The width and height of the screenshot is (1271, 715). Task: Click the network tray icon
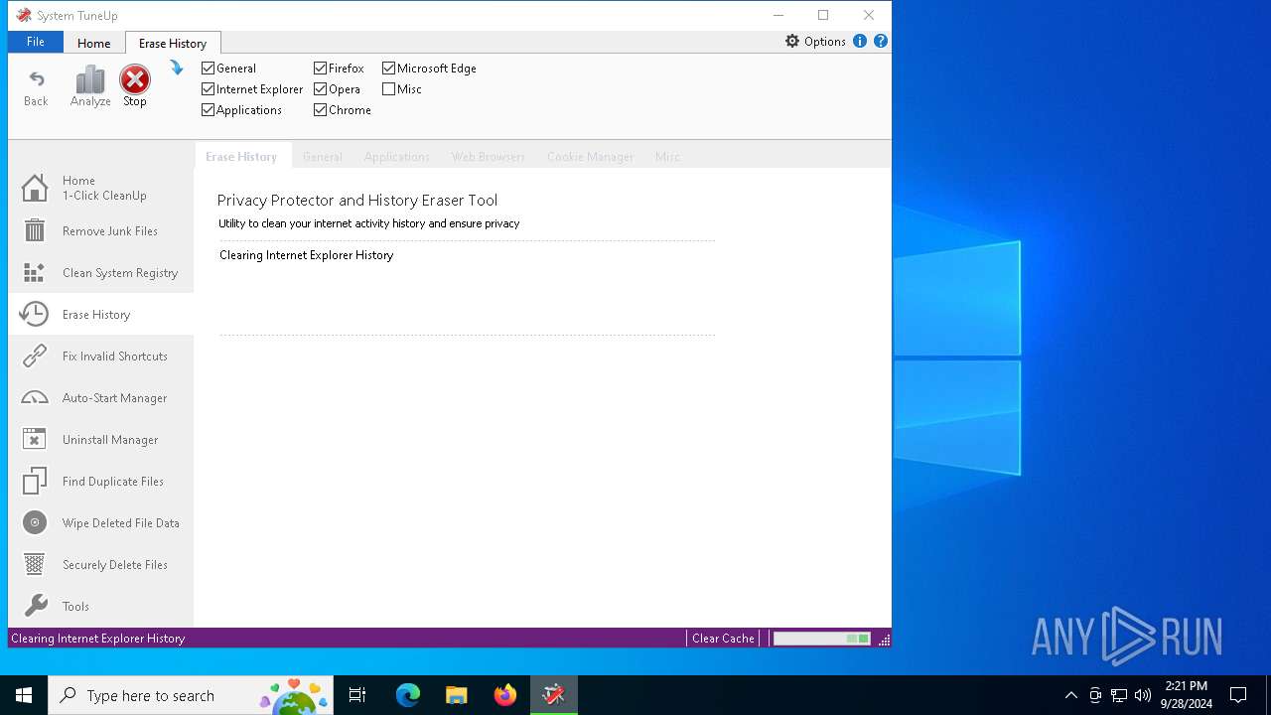1119,695
